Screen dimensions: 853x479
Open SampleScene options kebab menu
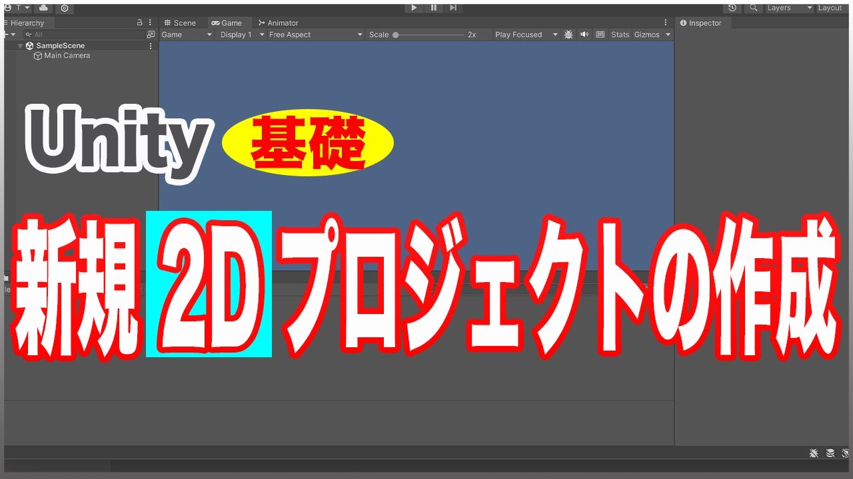(x=151, y=46)
